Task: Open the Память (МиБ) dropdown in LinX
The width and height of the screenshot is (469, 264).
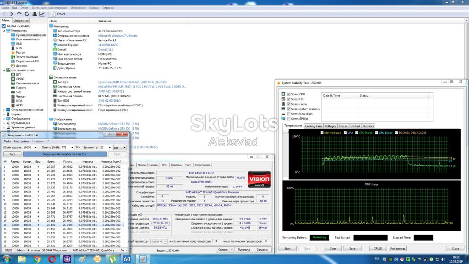Action: click(72, 148)
